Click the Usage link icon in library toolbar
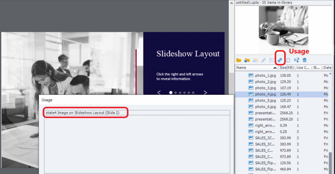The image size is (335, 174). click(280, 60)
